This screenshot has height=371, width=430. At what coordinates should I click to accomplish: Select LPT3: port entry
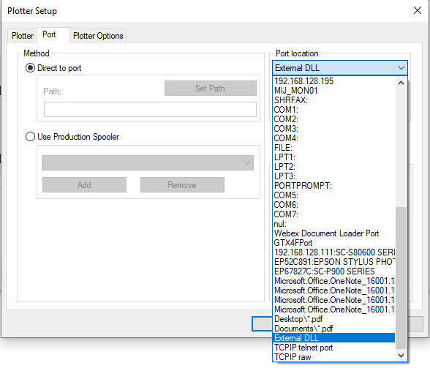333,176
